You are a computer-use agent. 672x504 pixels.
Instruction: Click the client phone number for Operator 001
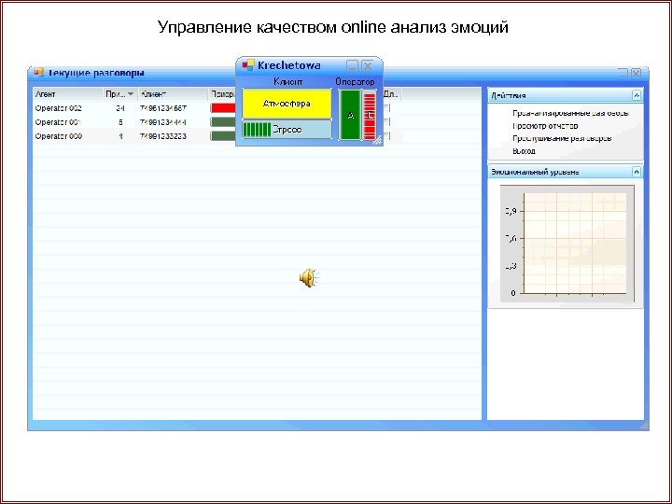click(x=162, y=122)
